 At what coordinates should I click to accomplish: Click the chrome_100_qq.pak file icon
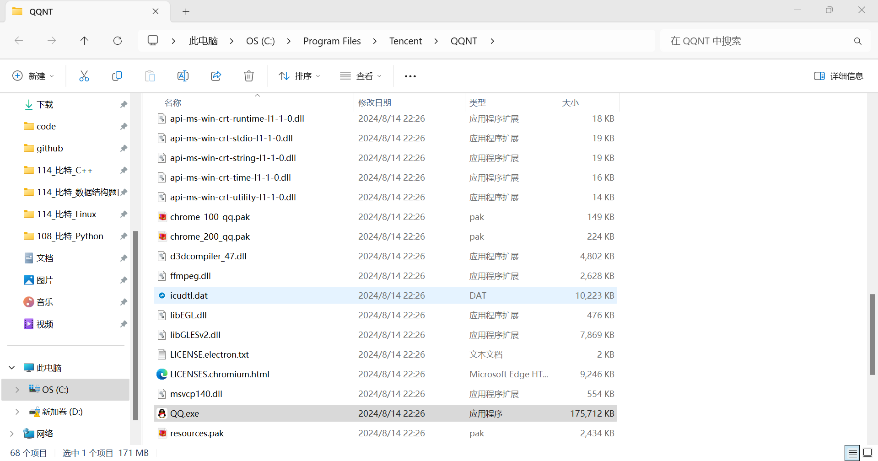click(162, 217)
